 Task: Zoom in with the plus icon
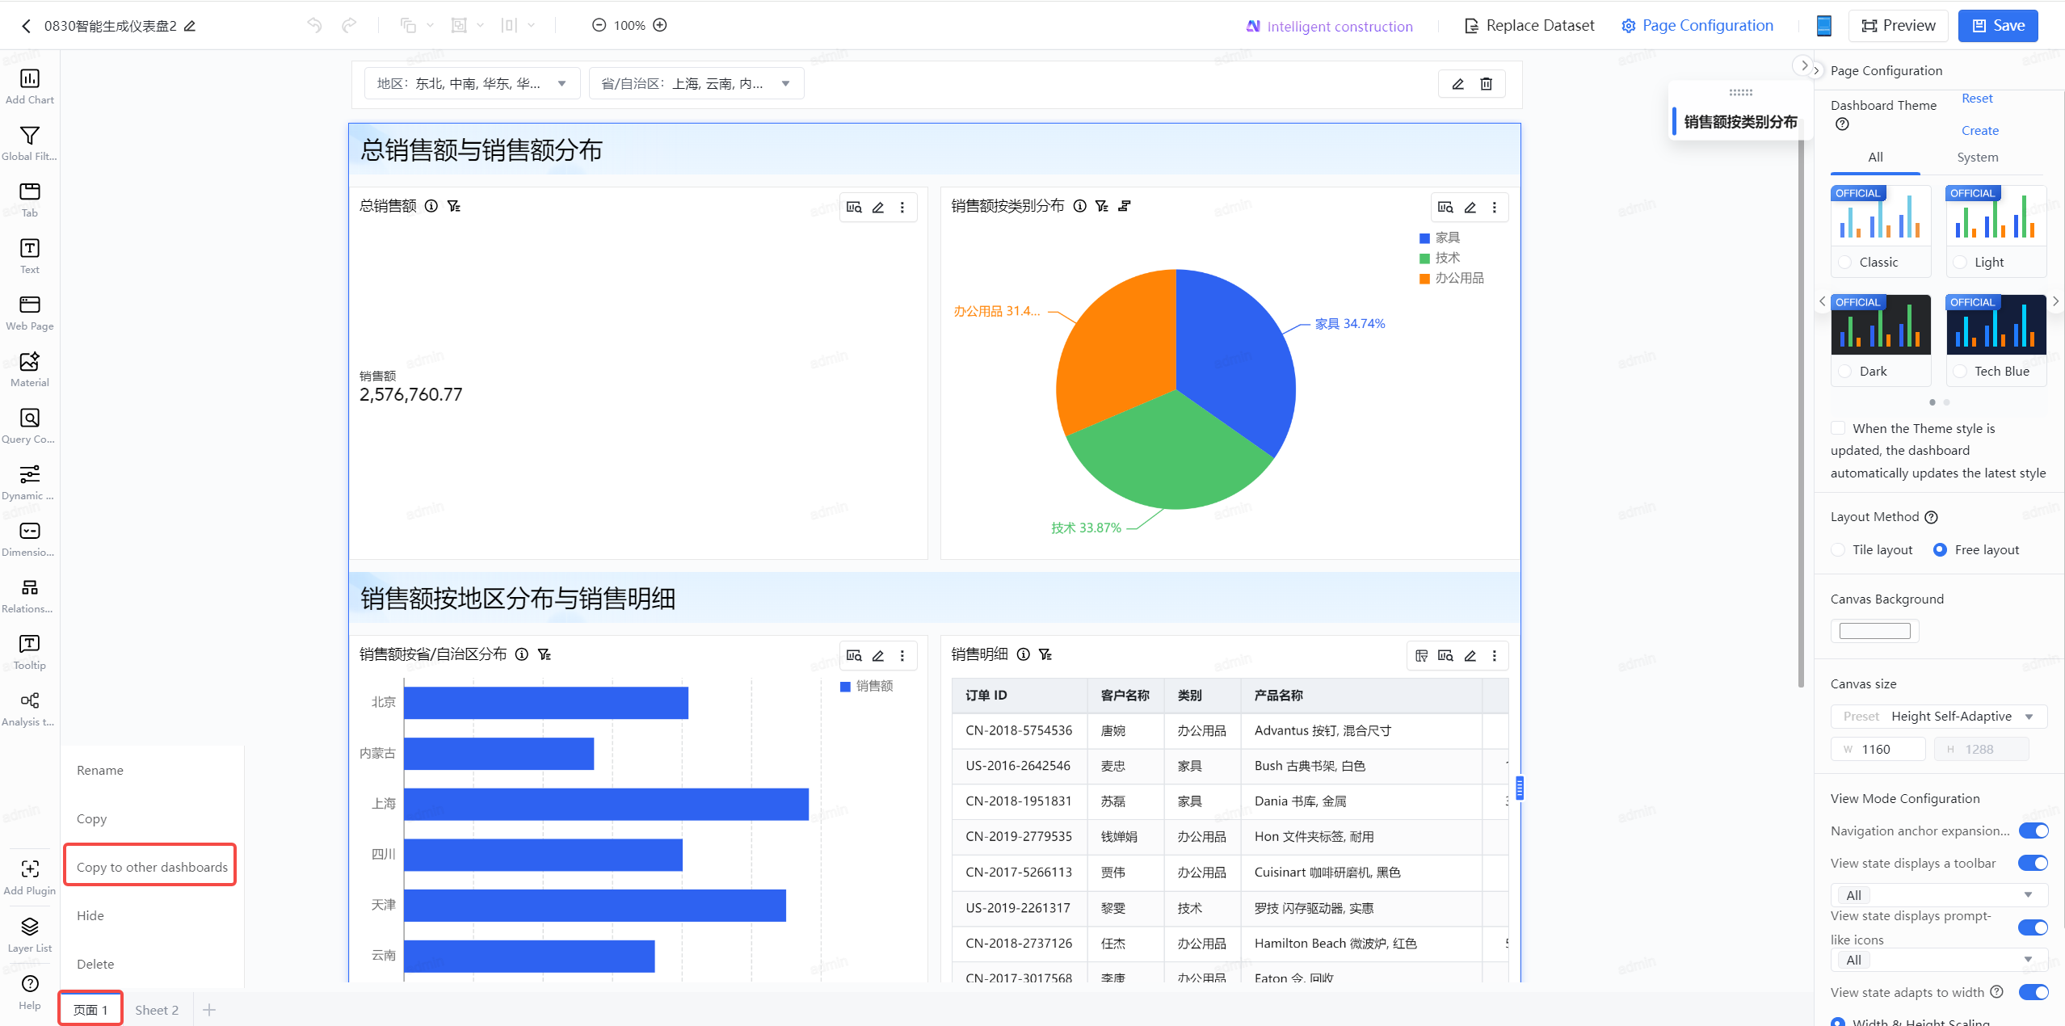[660, 25]
